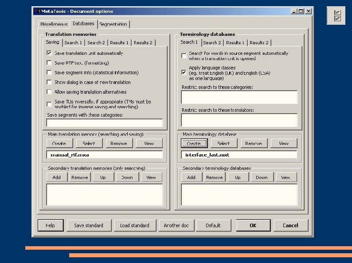The width and height of the screenshot is (352, 263).
Task: View the main translation memory
Action: pos(149,144)
